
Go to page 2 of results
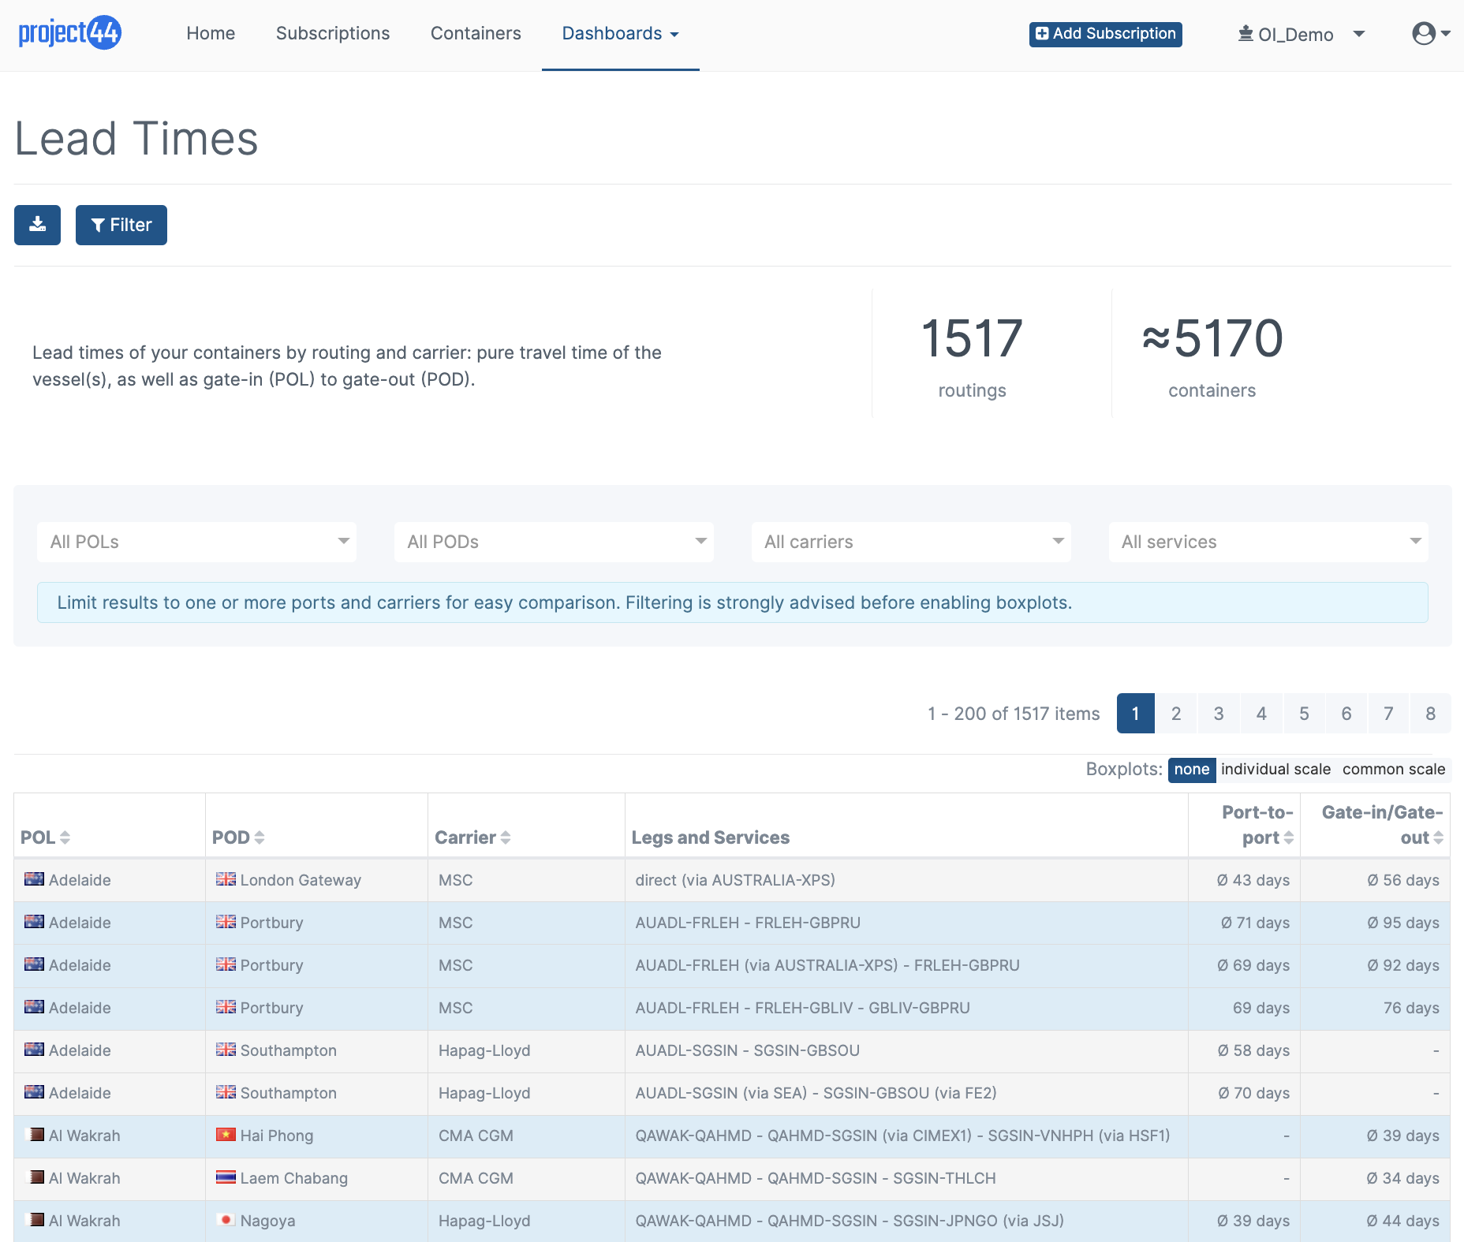pyautogui.click(x=1175, y=714)
